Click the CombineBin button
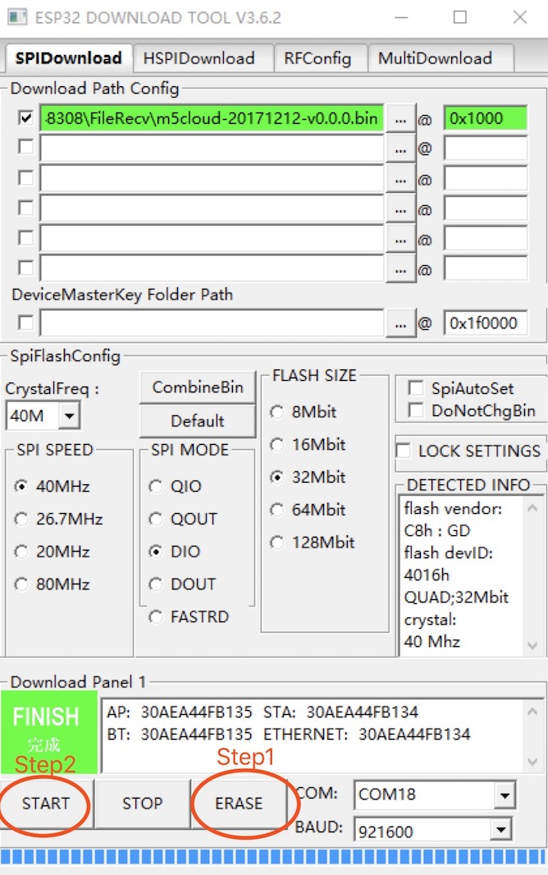 pos(198,387)
